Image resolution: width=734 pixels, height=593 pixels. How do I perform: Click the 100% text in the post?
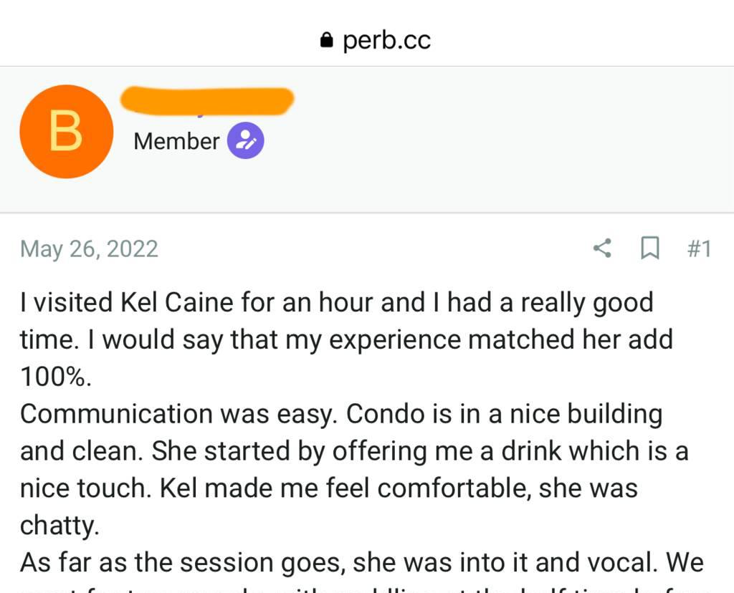[x=55, y=376]
